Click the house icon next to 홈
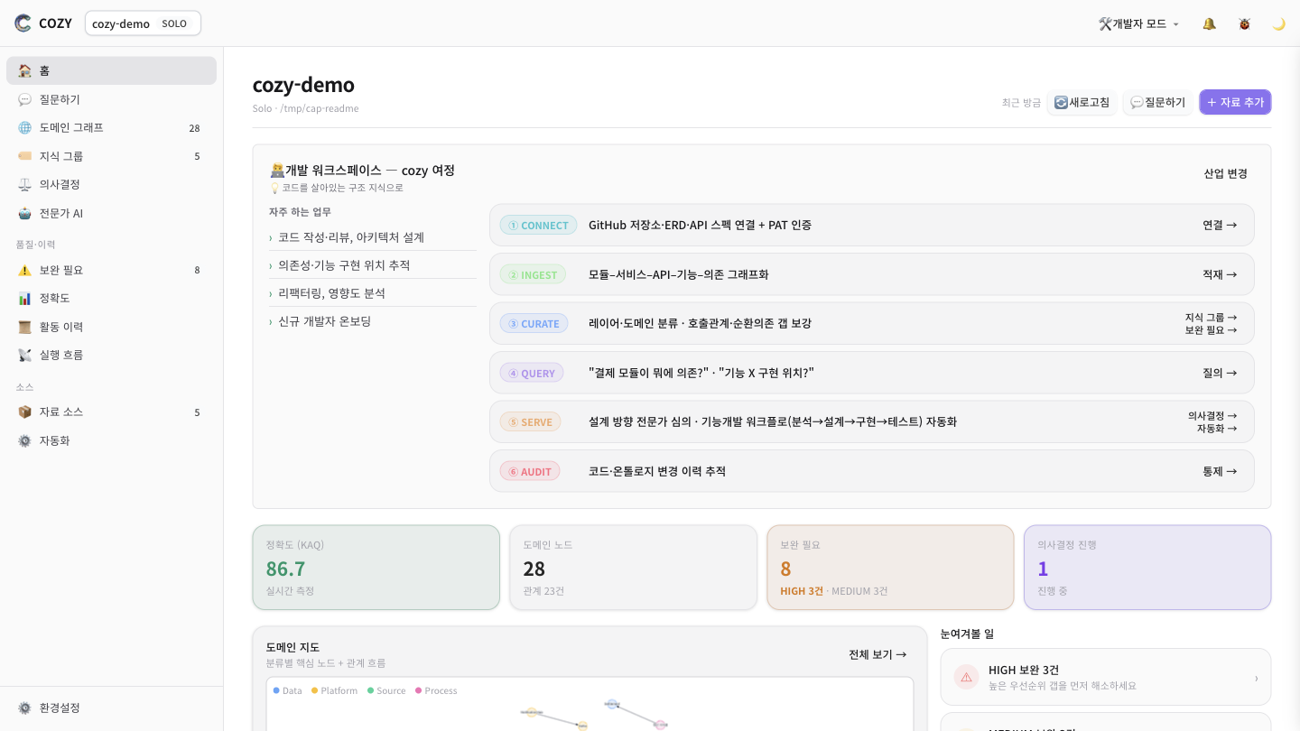 coord(24,70)
